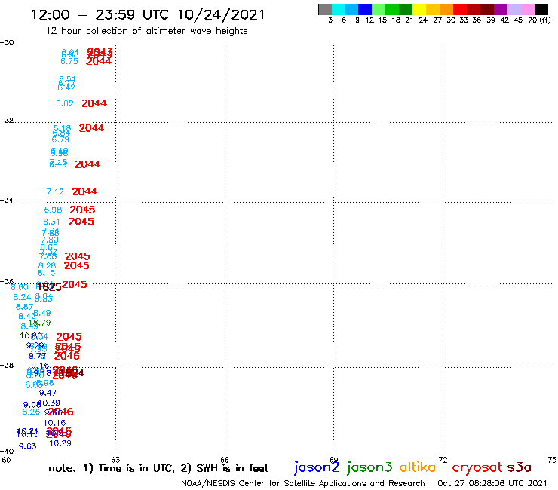
Task: Click the blue wave height value '10.16'
Action: pos(54,423)
